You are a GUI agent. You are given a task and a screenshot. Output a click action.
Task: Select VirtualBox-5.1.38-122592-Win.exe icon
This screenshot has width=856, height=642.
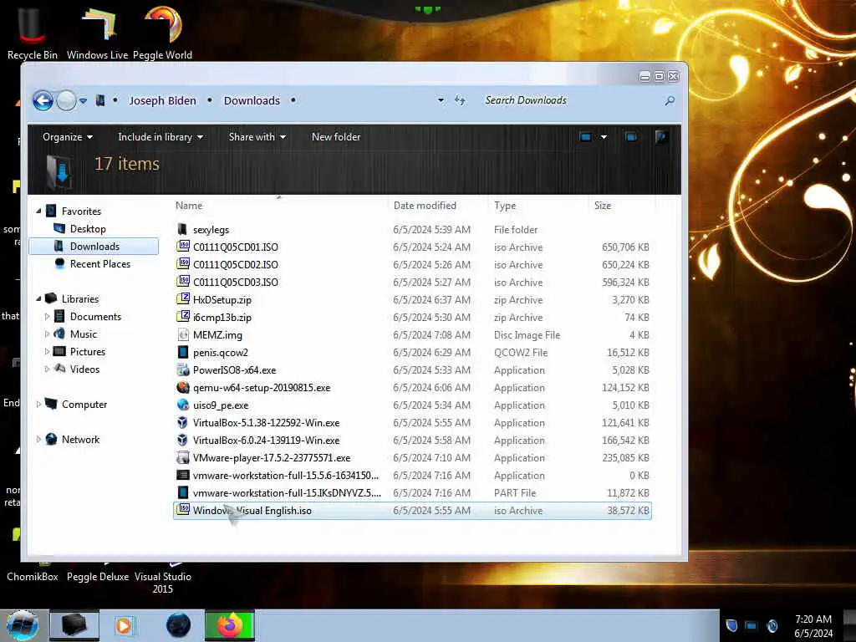pyautogui.click(x=183, y=422)
